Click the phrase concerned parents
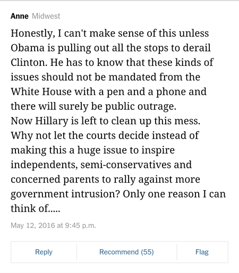Viewport: 239px width, 273px height. (x=55, y=180)
